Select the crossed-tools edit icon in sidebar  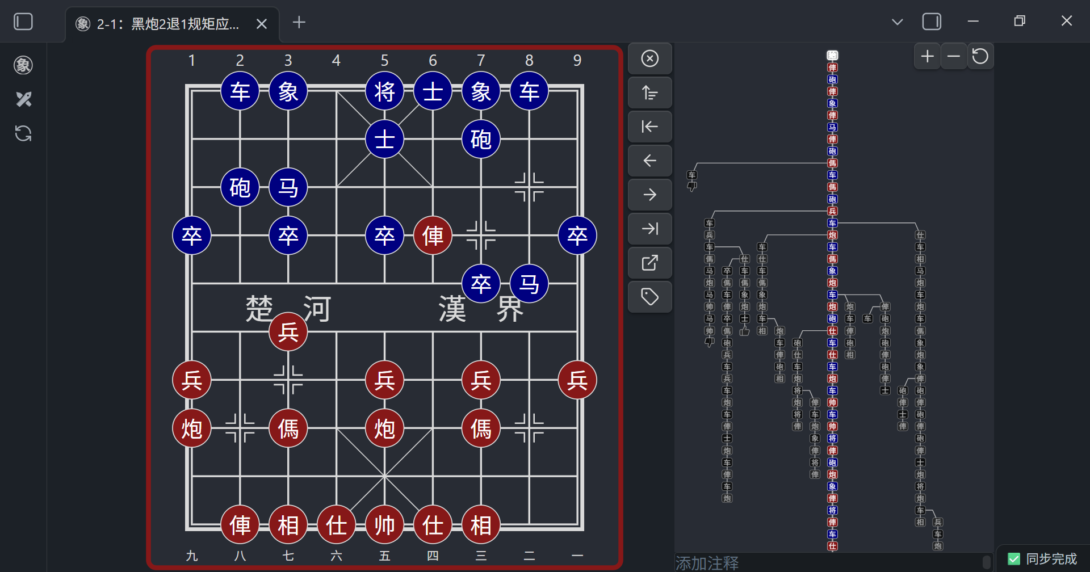(x=23, y=99)
